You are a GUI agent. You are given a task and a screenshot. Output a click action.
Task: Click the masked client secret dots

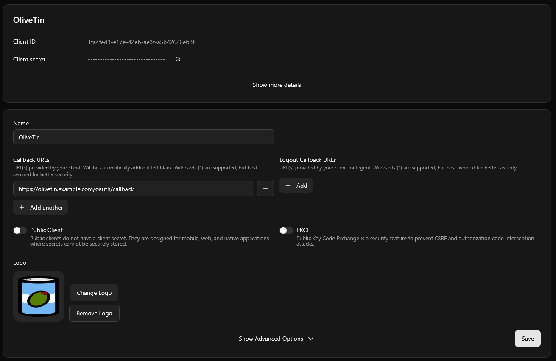[126, 60]
